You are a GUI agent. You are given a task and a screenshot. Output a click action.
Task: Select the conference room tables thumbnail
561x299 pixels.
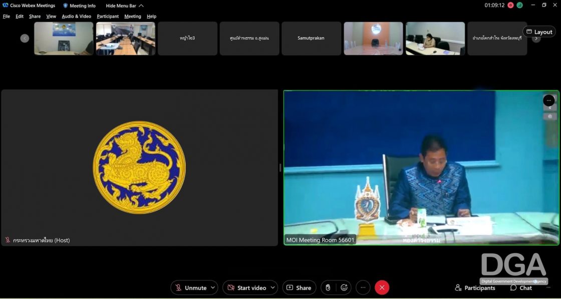[x=126, y=38]
